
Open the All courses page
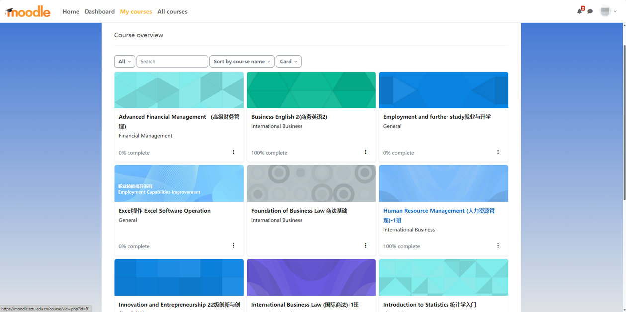(172, 12)
